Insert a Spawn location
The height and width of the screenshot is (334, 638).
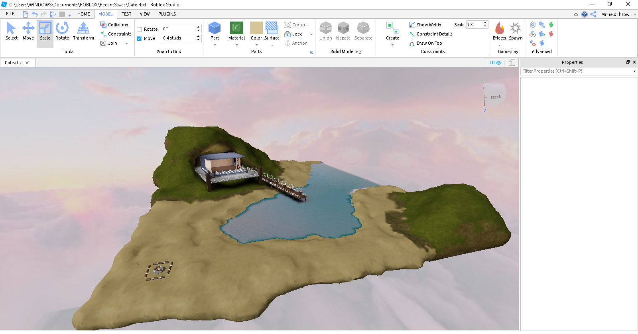click(x=516, y=30)
